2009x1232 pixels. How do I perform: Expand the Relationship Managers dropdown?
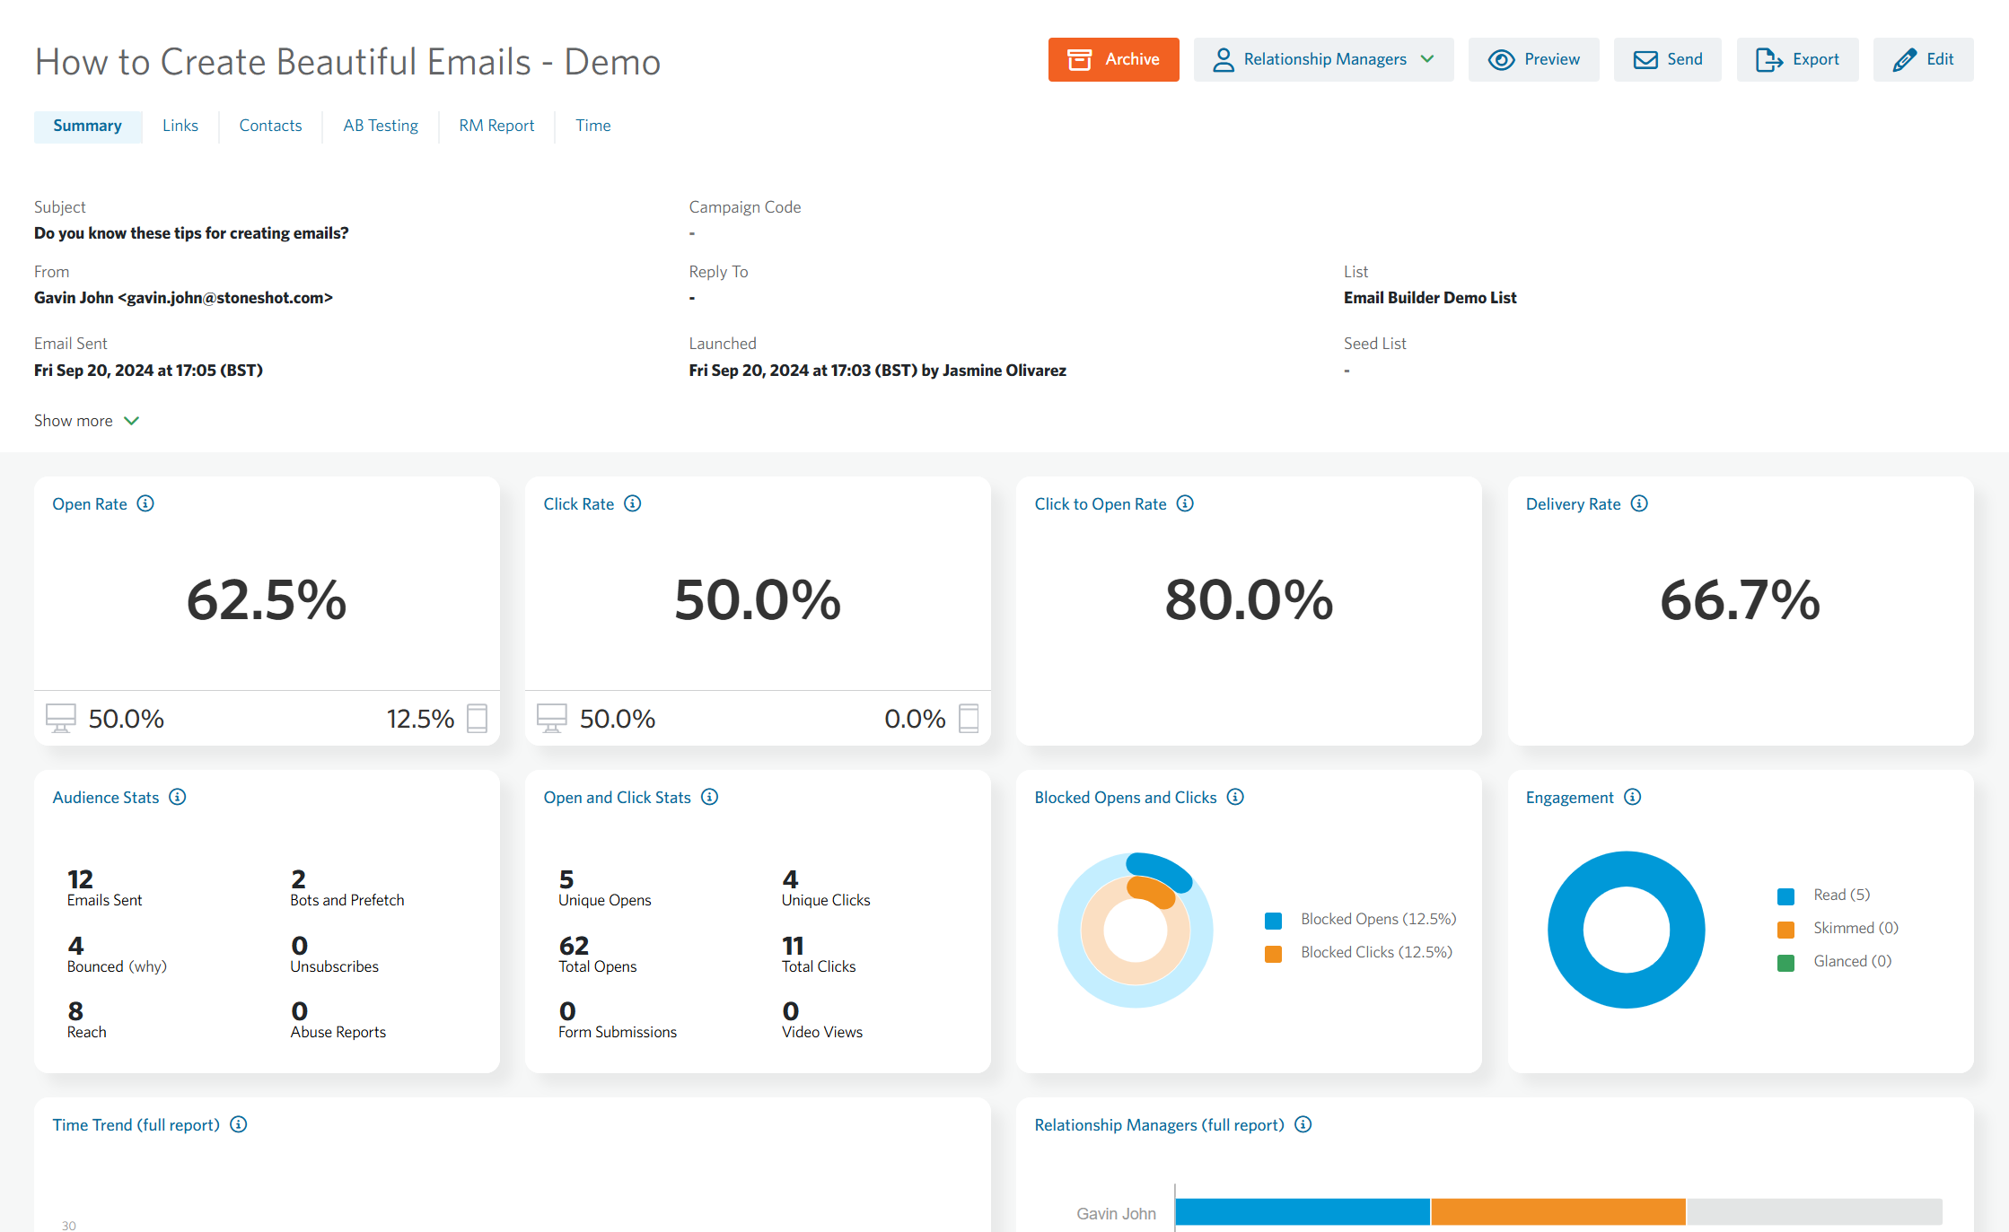[x=1324, y=59]
